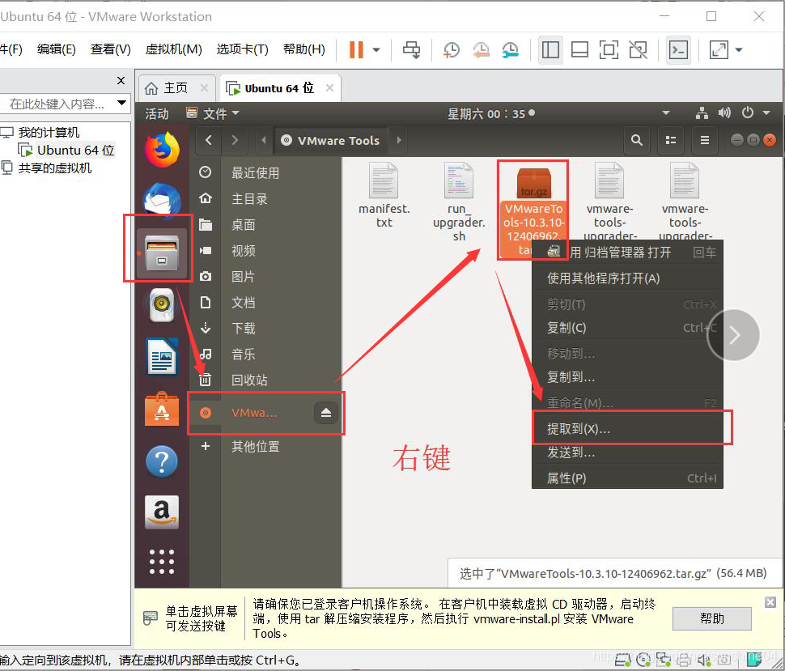Open the 查看(V) menu

[110, 49]
